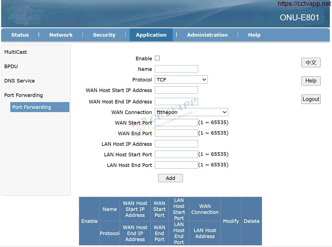
Task: Select the highlighted Port Forwarding sub-item
Action: pos(40,107)
